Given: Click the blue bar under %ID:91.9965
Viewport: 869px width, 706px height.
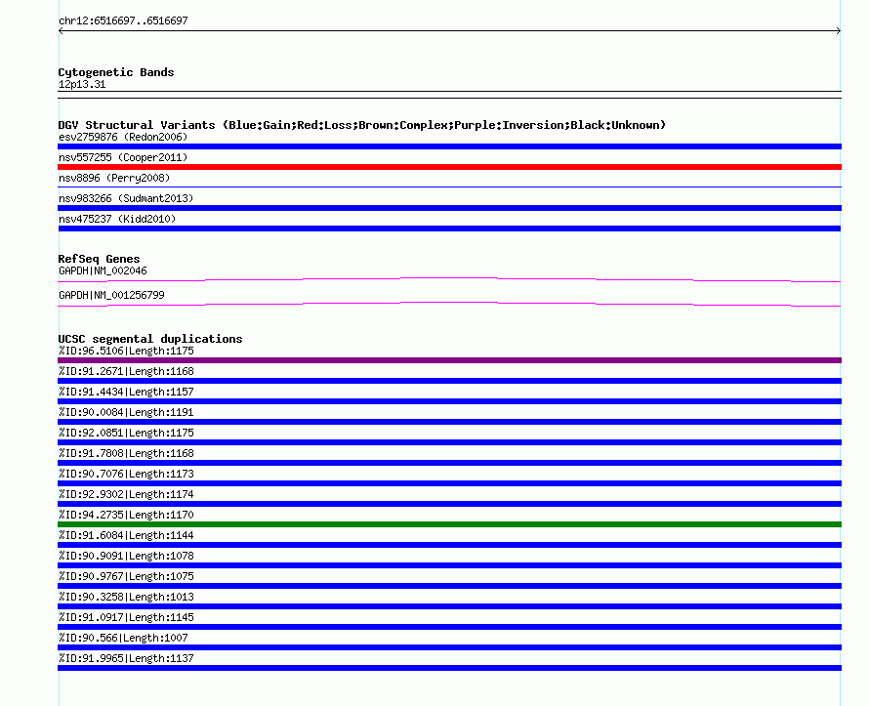Looking at the screenshot, I should [x=449, y=668].
